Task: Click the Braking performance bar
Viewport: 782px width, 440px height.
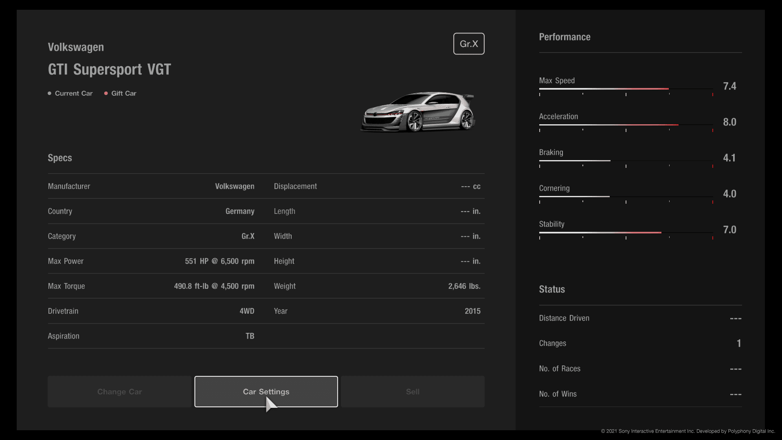Action: pyautogui.click(x=626, y=161)
